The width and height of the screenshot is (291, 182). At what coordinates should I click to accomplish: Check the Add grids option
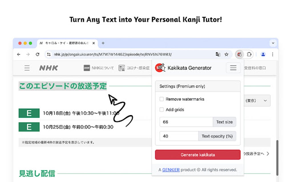pos(162,110)
